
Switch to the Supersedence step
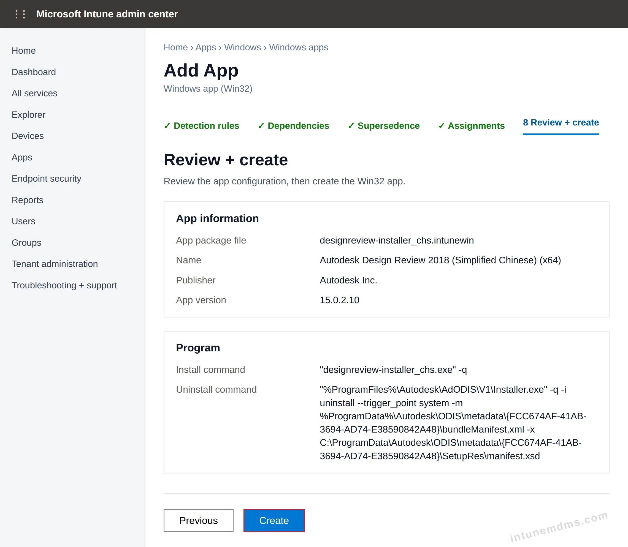pos(383,126)
